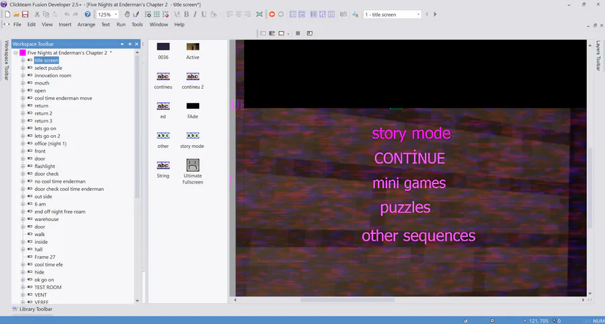
Task: Click the build and run icon after stop
Action: tap(309, 34)
